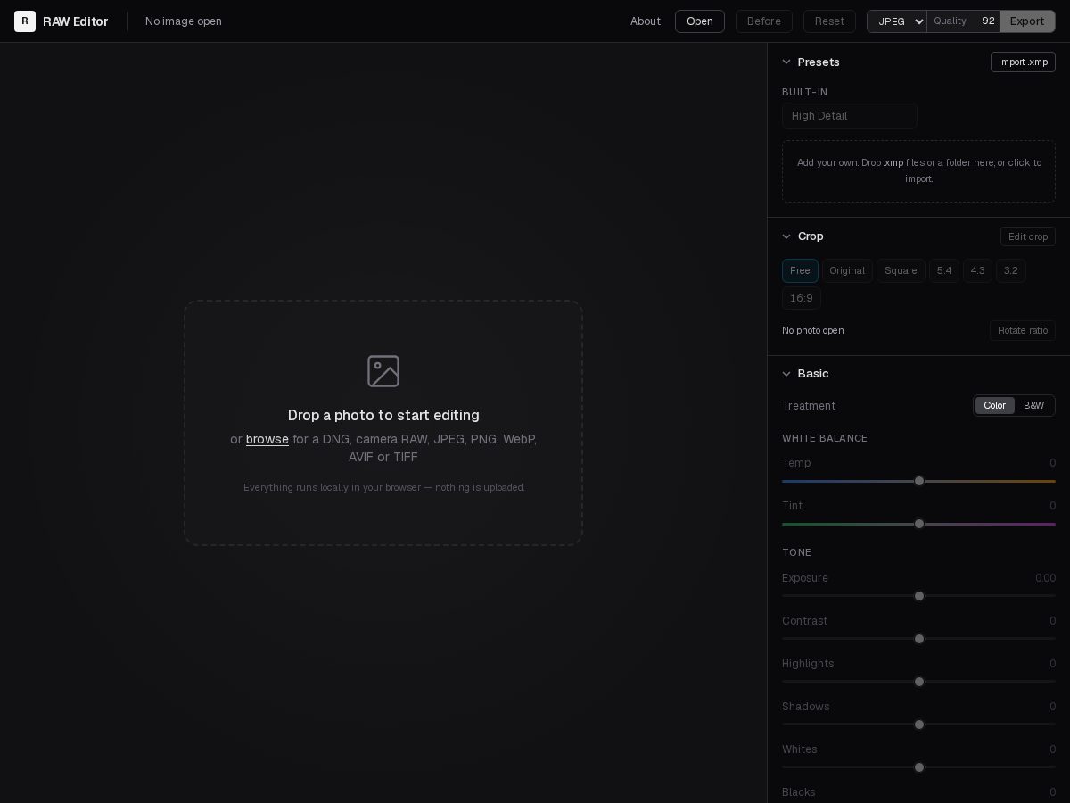Click the 'No image open' status text
The width and height of the screenshot is (1070, 803).
(184, 21)
